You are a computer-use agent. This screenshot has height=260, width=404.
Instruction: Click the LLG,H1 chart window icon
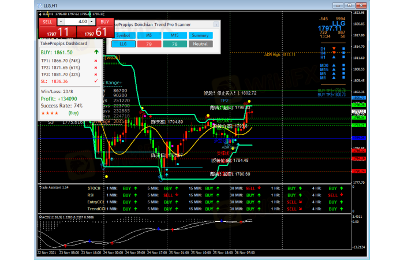click(39, 5)
